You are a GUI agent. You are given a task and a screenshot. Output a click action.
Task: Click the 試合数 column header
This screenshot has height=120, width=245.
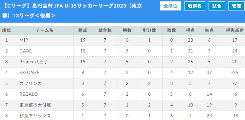point(105,30)
